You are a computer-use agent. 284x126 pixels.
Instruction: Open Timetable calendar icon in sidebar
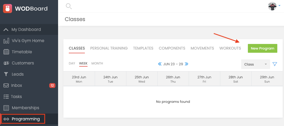(x=6, y=52)
